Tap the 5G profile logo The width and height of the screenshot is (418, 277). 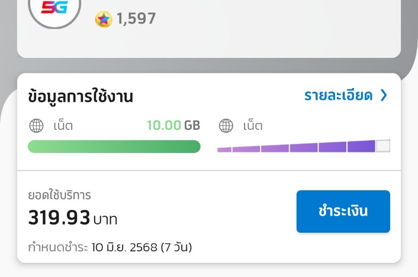(x=54, y=8)
